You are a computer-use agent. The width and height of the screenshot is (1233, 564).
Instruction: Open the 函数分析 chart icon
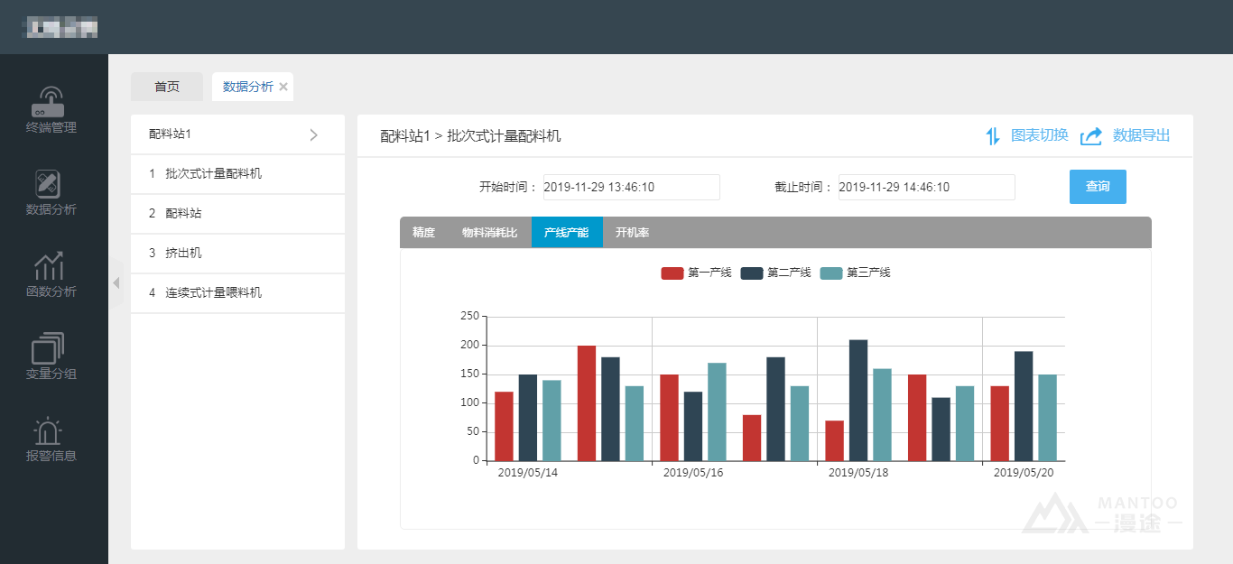click(48, 265)
